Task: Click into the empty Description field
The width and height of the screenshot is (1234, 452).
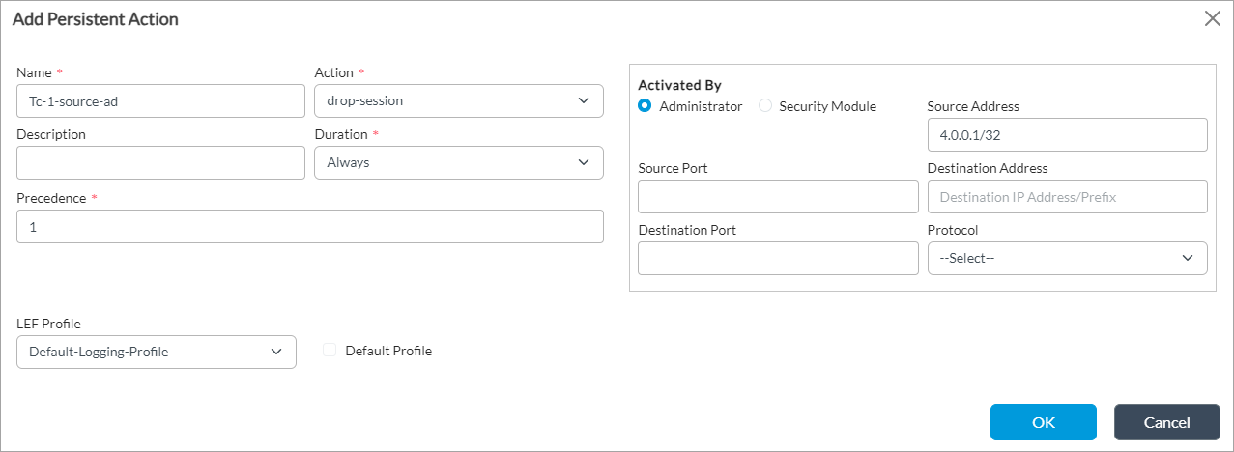Action: [160, 162]
